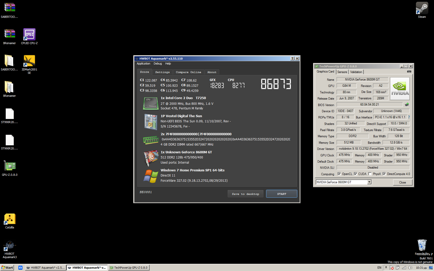
Task: Switch to the Validation tab in GPU-Z
Action: (x=356, y=72)
